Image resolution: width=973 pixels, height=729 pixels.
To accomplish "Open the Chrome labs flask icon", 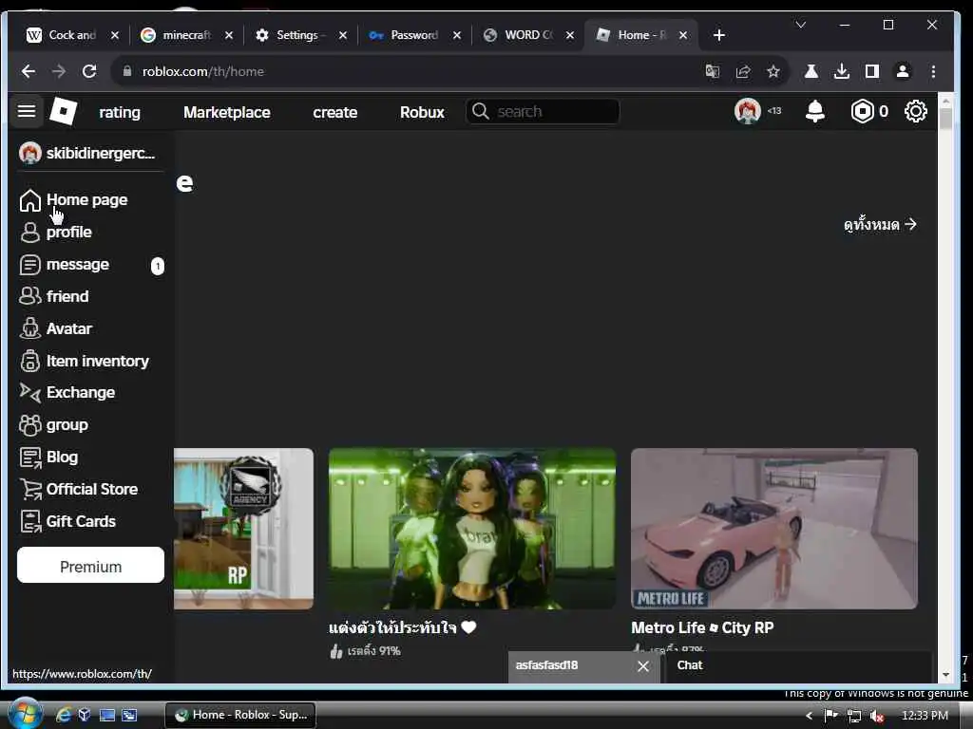I will pyautogui.click(x=811, y=72).
